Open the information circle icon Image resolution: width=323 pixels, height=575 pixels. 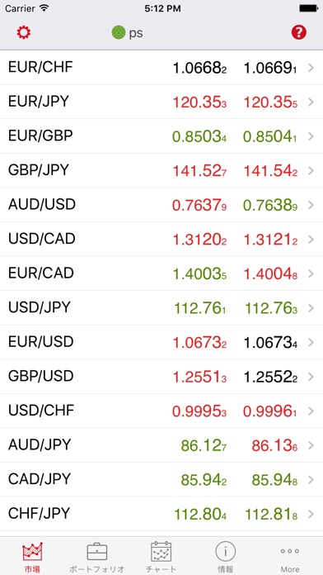coord(225,551)
